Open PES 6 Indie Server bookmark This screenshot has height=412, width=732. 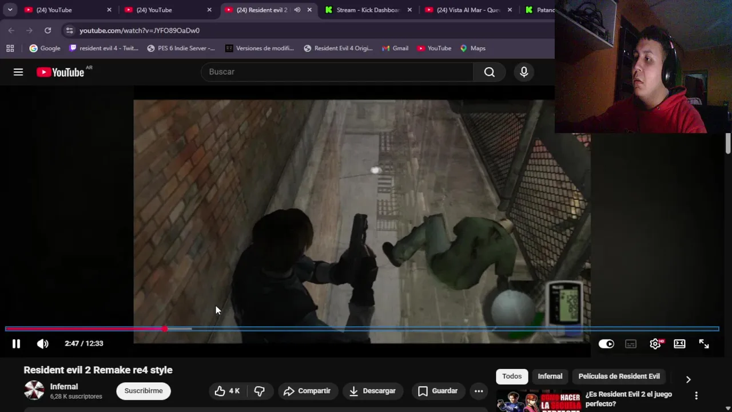click(181, 48)
